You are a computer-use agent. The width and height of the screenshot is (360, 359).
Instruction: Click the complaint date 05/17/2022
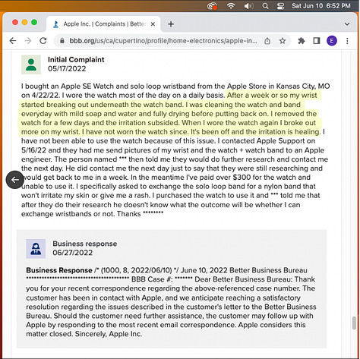(67, 68)
